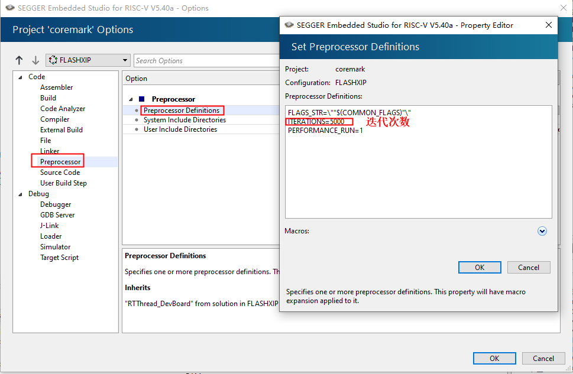Select User Include Directories option

(180, 129)
